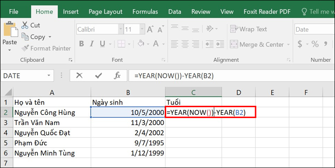Open Merge & Center dropdown arrow
The width and height of the screenshot is (335, 168).
(289, 44)
